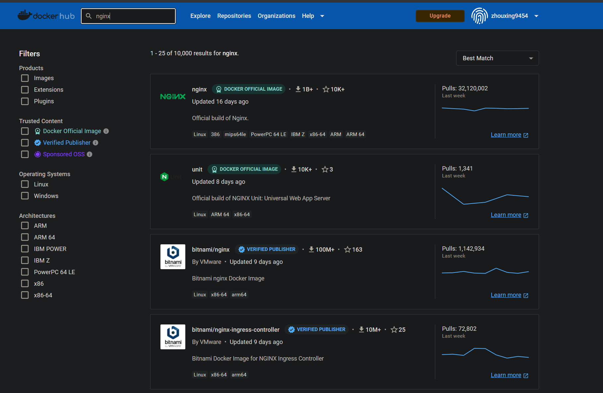The height and width of the screenshot is (393, 603).
Task: Click the green NGINX logo thumbnail
Action: point(173,97)
